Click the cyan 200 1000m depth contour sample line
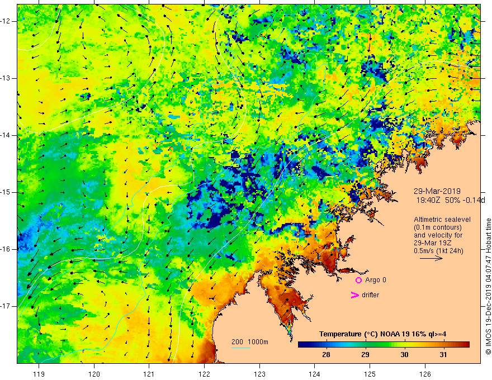Screen dimensions: 492x380 point(240,348)
